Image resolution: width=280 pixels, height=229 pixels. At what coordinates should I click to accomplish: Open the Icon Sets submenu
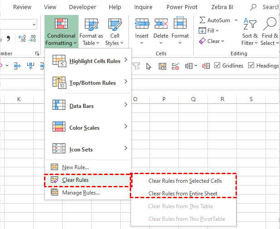[88, 149]
